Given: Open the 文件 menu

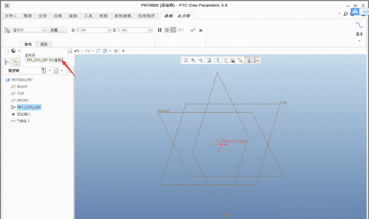Looking at the screenshot, I should [x=10, y=16].
